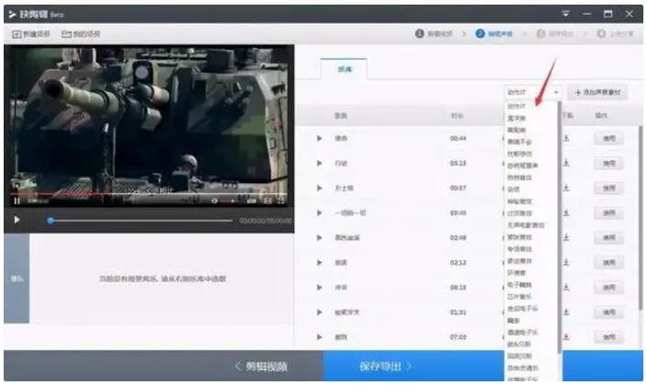Screen dimensions: 647x385
Task: Click the song name column header
Action: pos(340,115)
